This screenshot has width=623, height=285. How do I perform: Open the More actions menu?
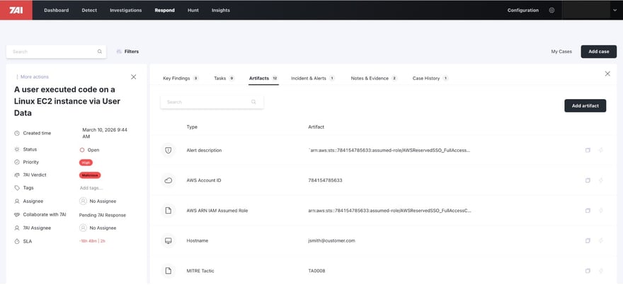pyautogui.click(x=32, y=76)
